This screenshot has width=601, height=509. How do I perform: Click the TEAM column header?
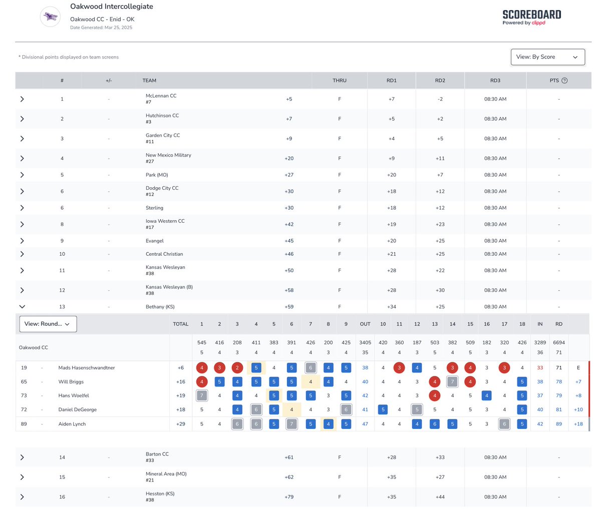click(x=149, y=81)
